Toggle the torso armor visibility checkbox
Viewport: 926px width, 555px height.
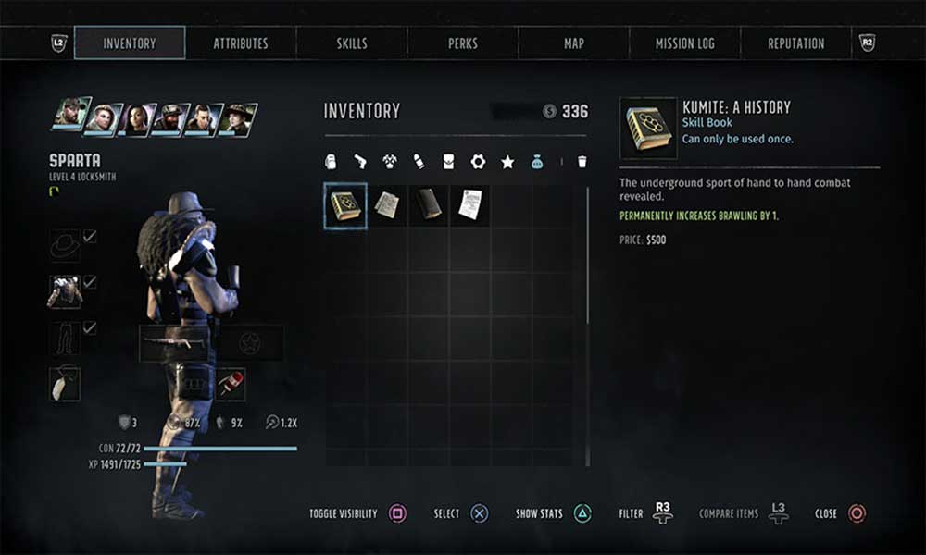point(90,282)
